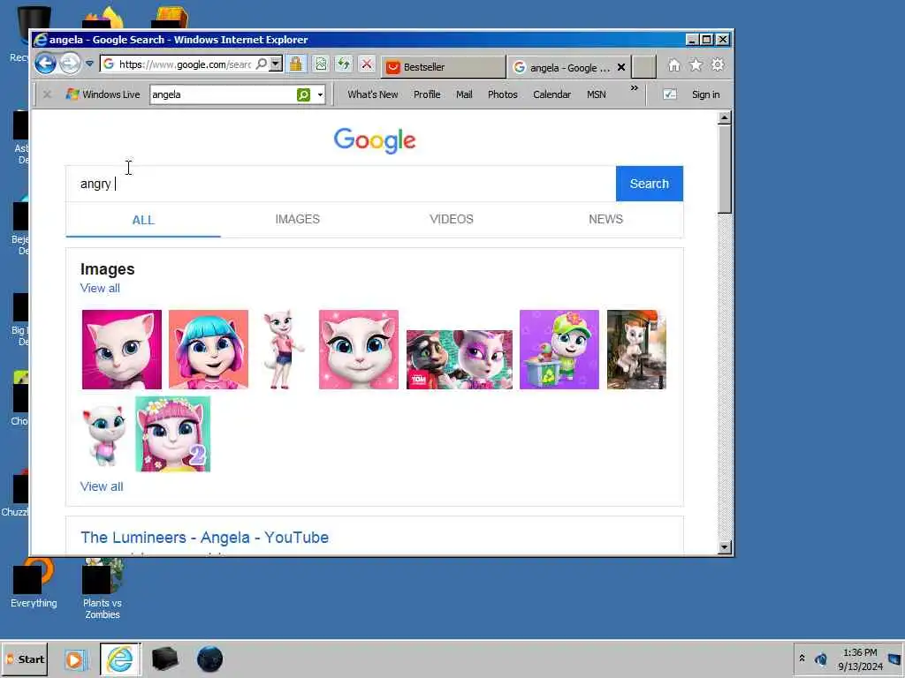Select the IMAGES results tab
905x678 pixels.
pyautogui.click(x=297, y=219)
